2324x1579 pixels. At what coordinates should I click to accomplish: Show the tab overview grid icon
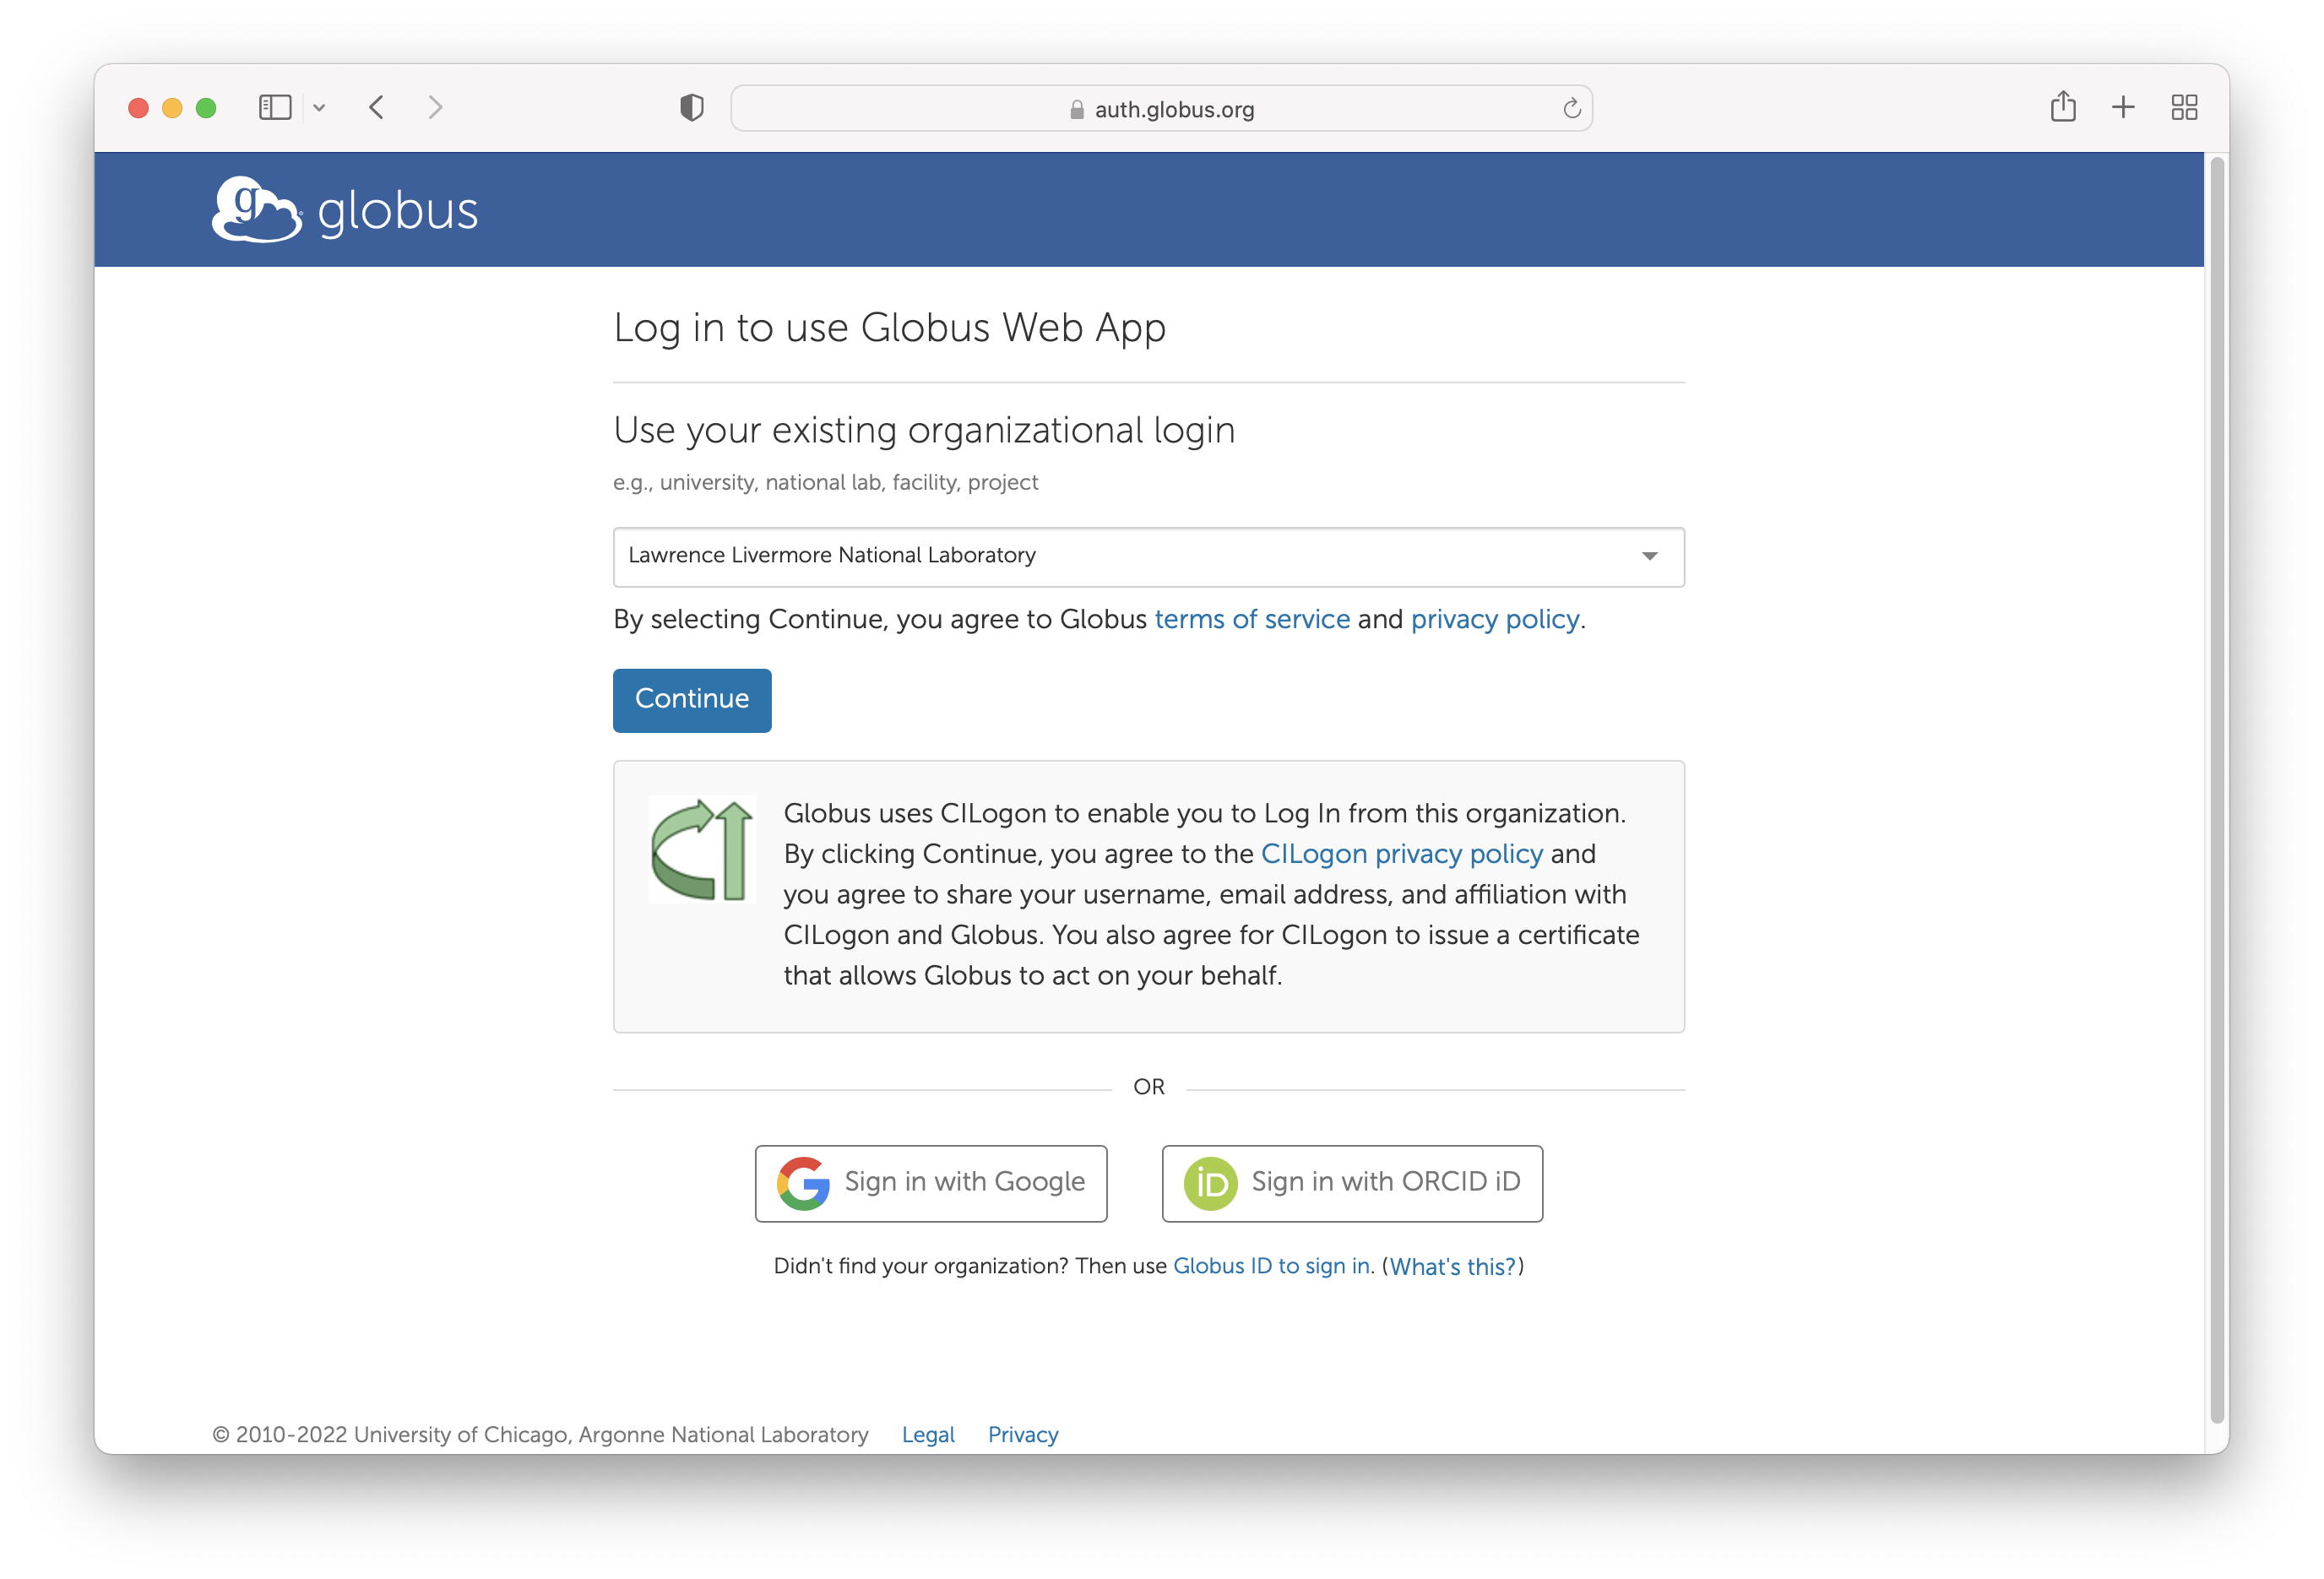[2184, 107]
